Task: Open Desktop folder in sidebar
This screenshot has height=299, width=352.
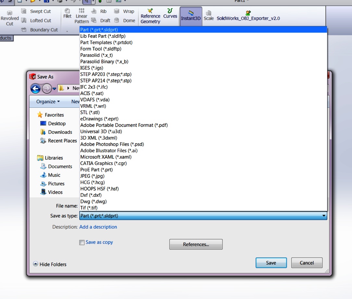Action: coord(53,123)
